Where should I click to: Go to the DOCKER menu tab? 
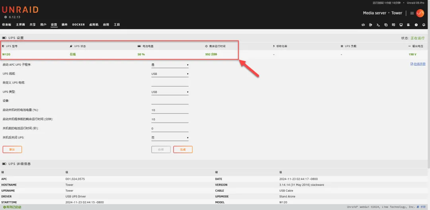click(78, 25)
